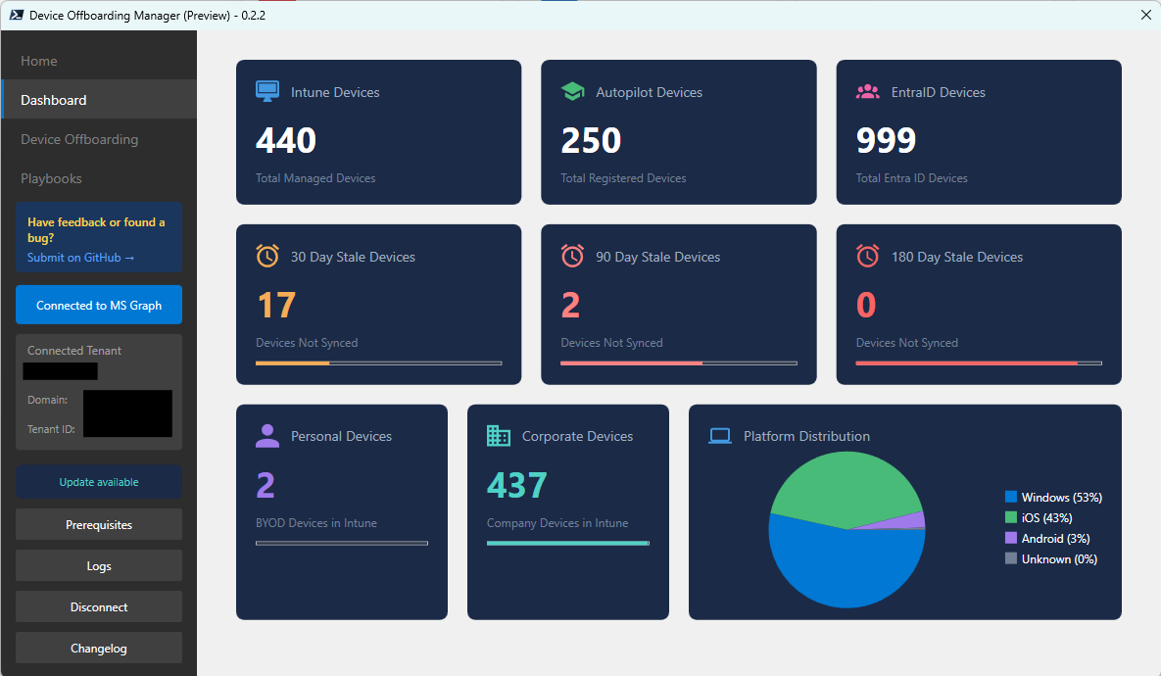The image size is (1161, 676).
Task: Click the Intune Devices monitor icon
Action: (x=267, y=92)
